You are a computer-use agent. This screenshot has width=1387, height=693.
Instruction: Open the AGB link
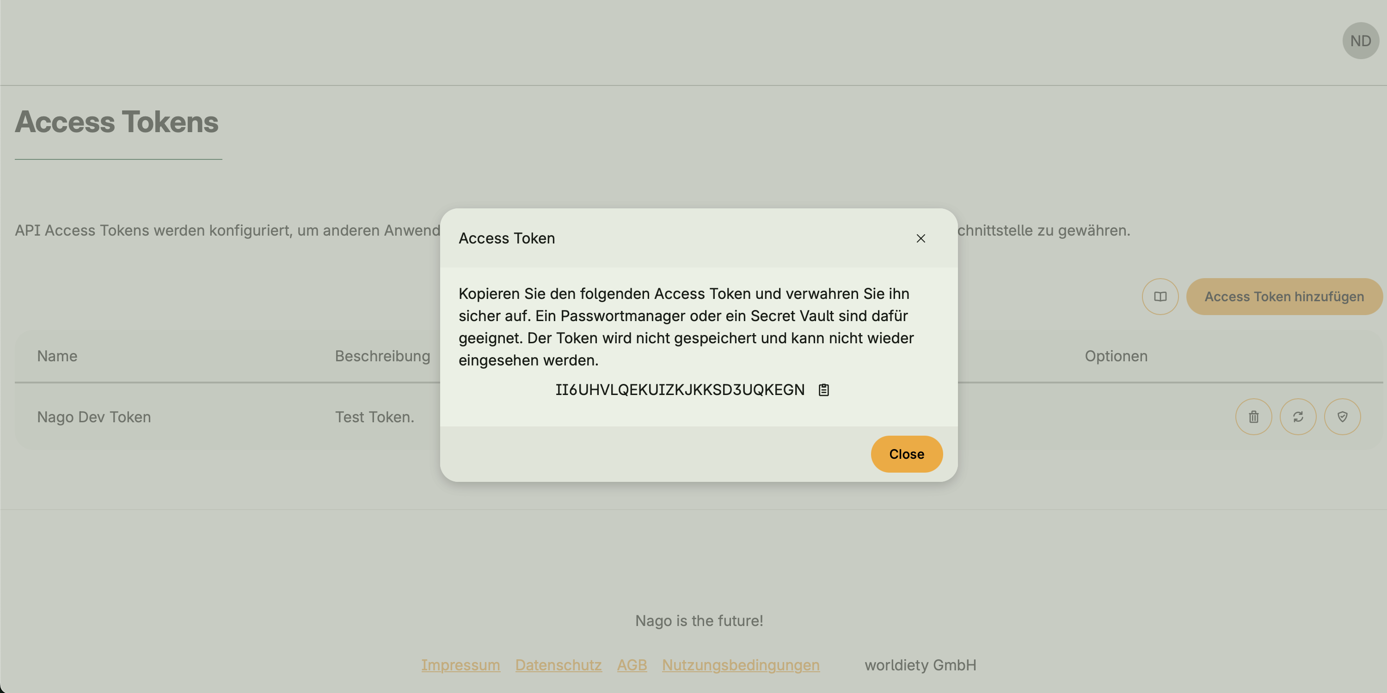[x=632, y=665]
